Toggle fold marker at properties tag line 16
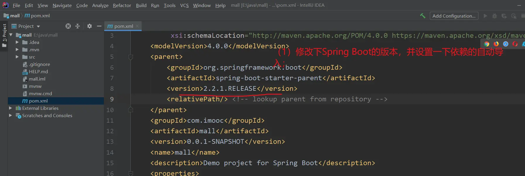525x176 pixels. [x=131, y=173]
